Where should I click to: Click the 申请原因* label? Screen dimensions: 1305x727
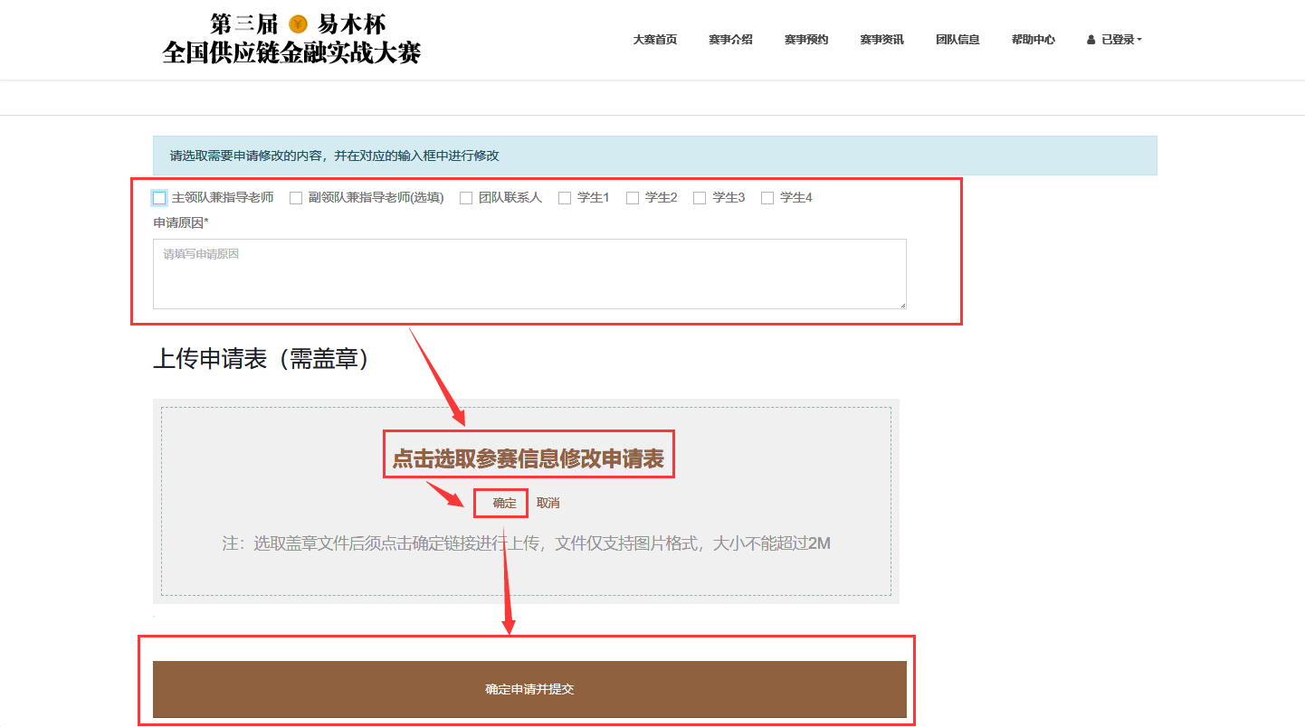pyautogui.click(x=181, y=222)
